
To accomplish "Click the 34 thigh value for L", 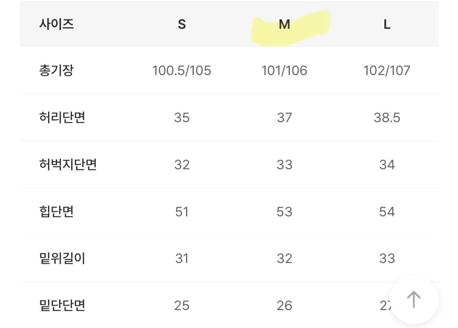I will click(387, 165).
